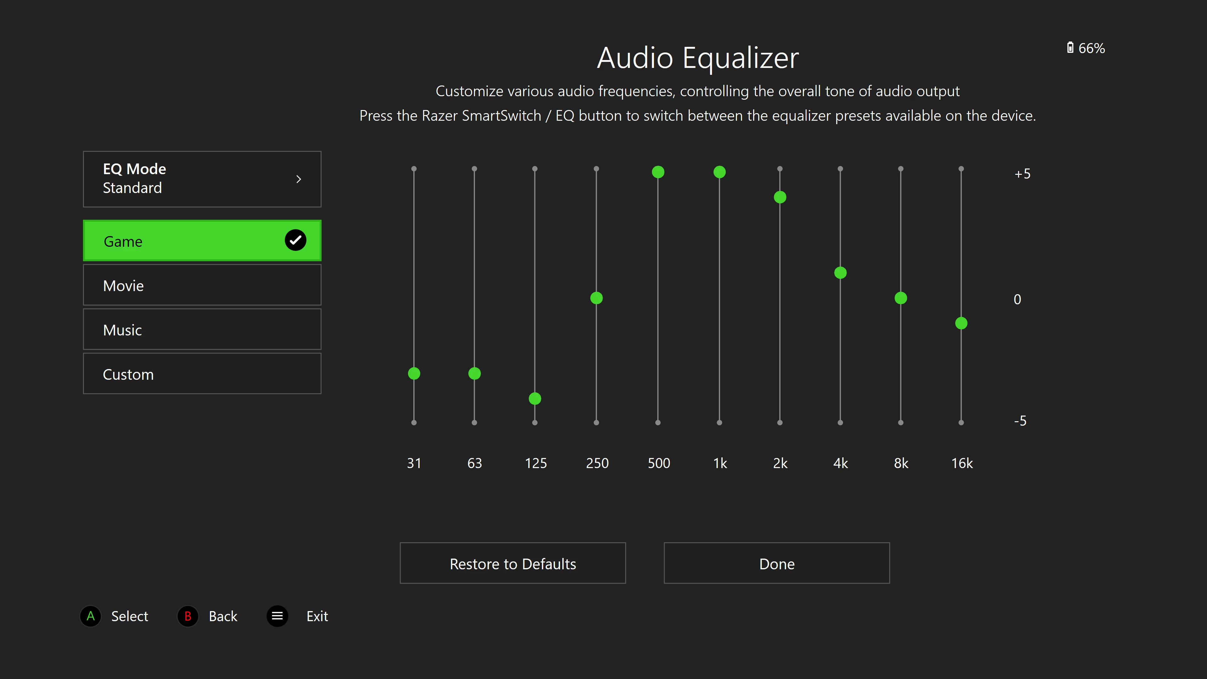This screenshot has width=1207, height=679.
Task: Click the 2k slider handle
Action: [x=780, y=197]
